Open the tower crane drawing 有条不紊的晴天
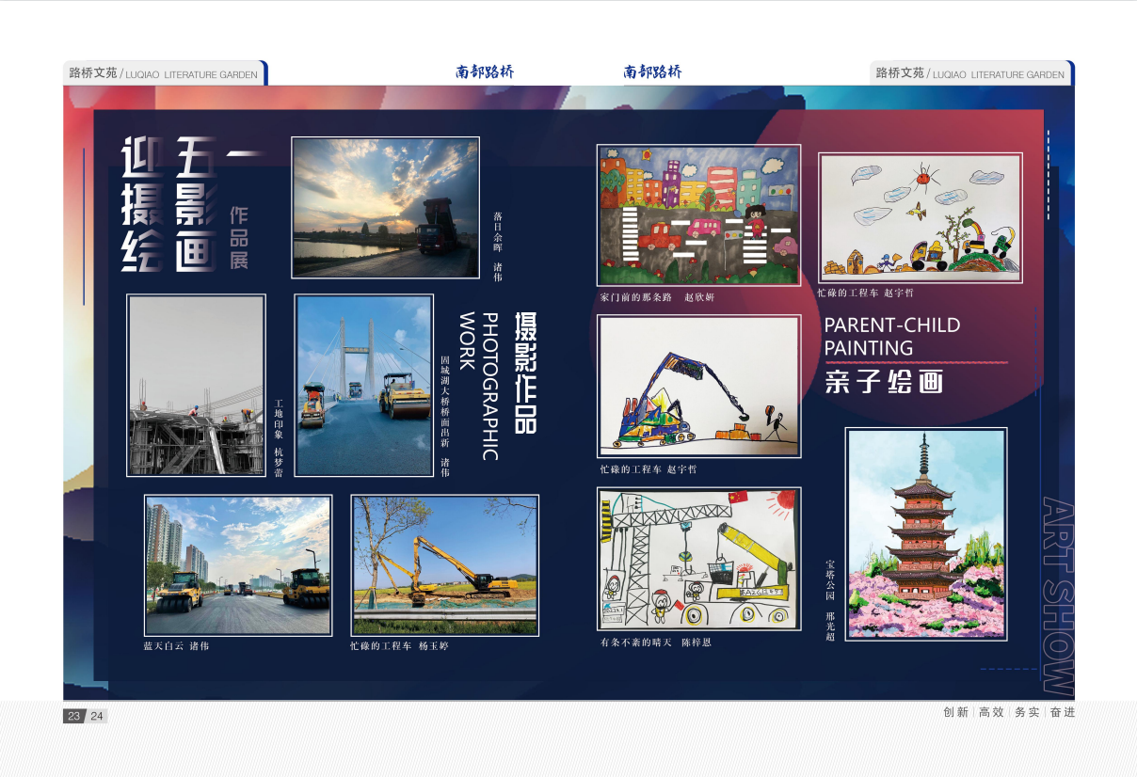 699,559
